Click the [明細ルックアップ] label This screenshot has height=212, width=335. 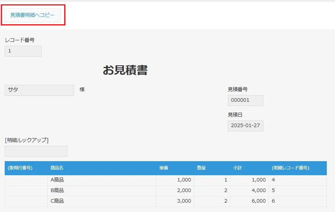coord(27,140)
